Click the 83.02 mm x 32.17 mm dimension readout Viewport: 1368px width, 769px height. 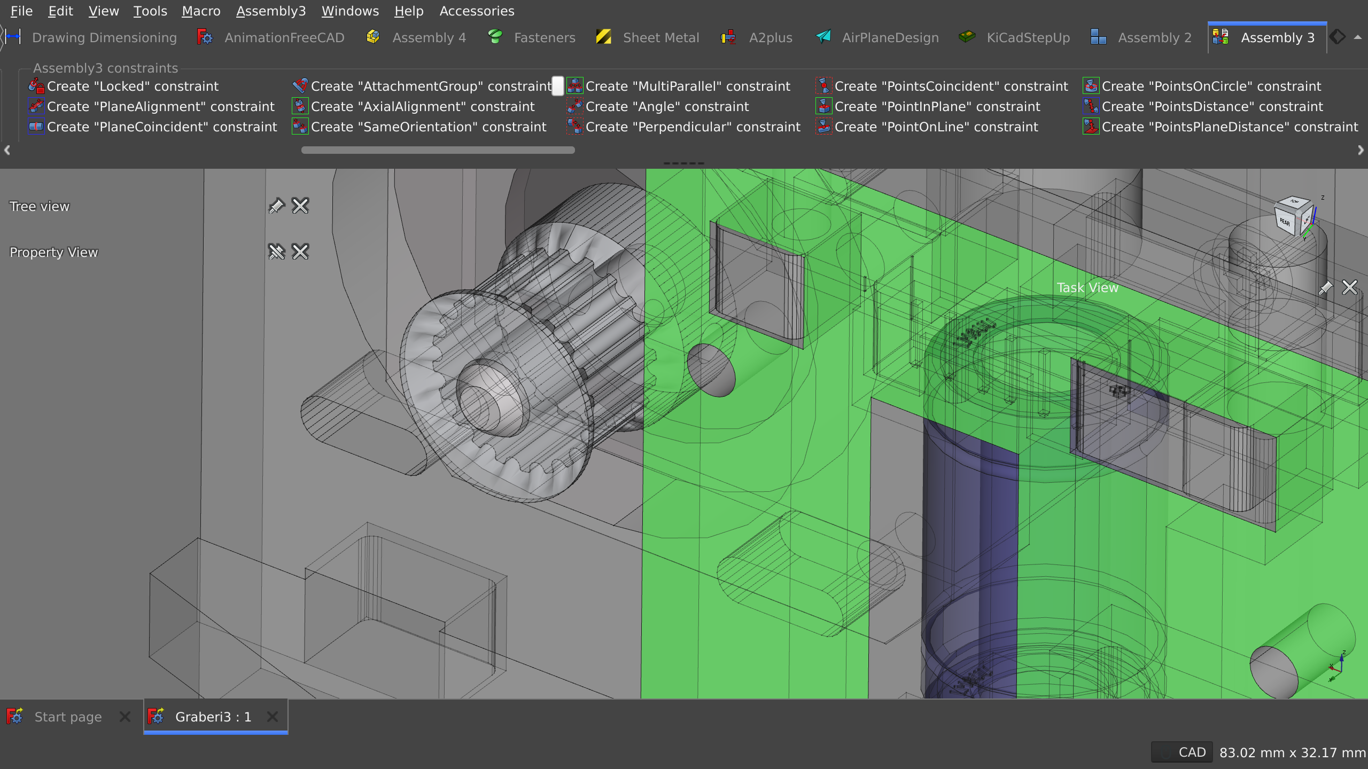tap(1292, 752)
